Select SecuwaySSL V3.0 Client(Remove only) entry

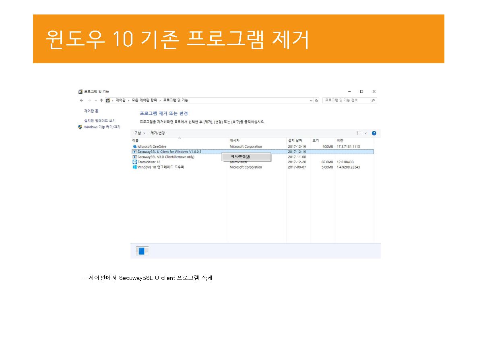(165, 157)
